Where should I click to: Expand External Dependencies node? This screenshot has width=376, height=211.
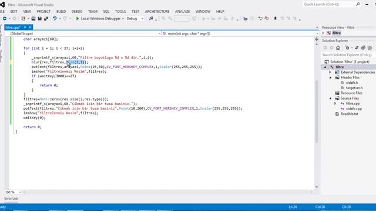(x=330, y=72)
